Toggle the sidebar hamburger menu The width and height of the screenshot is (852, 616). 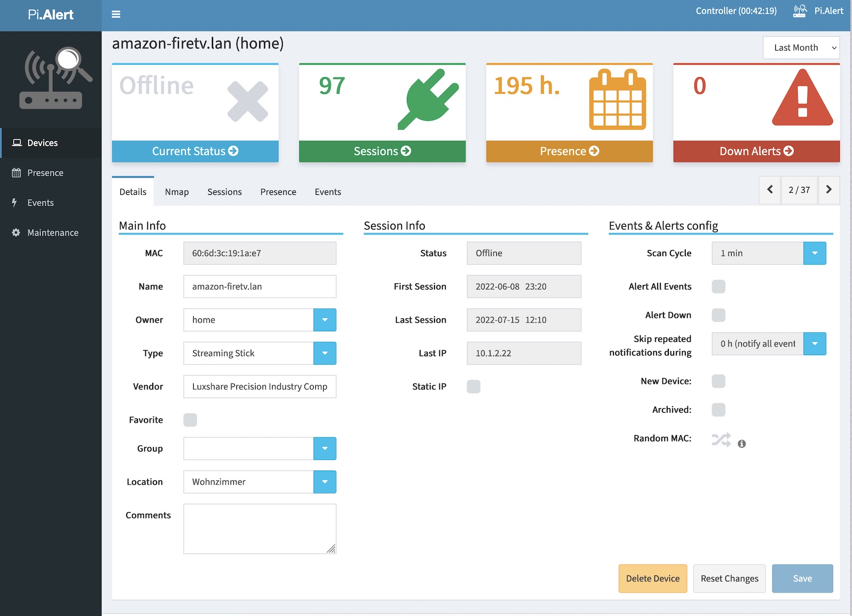(x=116, y=14)
